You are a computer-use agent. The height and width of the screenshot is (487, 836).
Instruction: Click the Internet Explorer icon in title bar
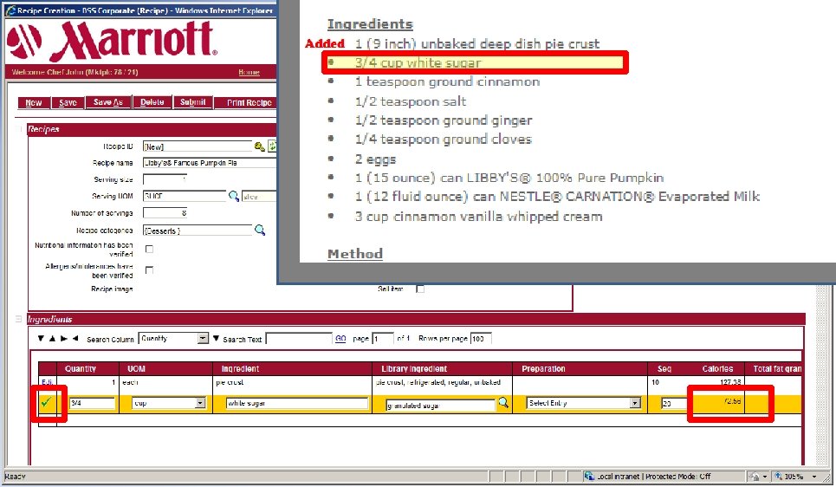(x=10, y=10)
